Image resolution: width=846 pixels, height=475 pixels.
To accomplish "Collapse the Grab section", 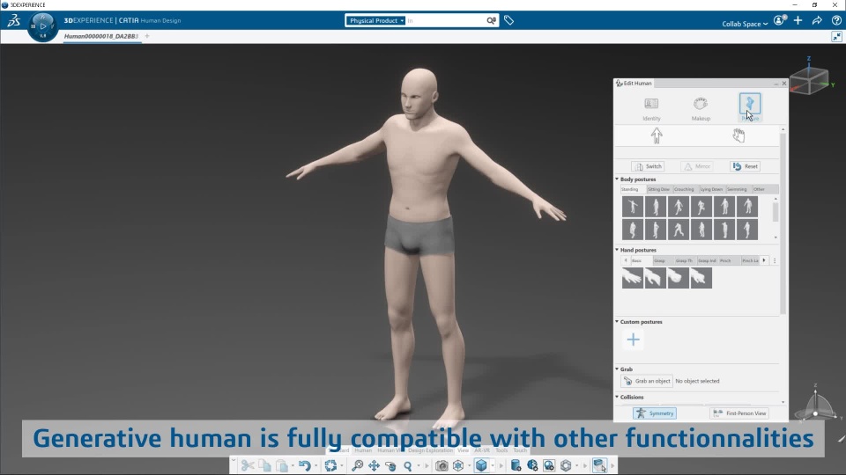I will click(x=617, y=369).
